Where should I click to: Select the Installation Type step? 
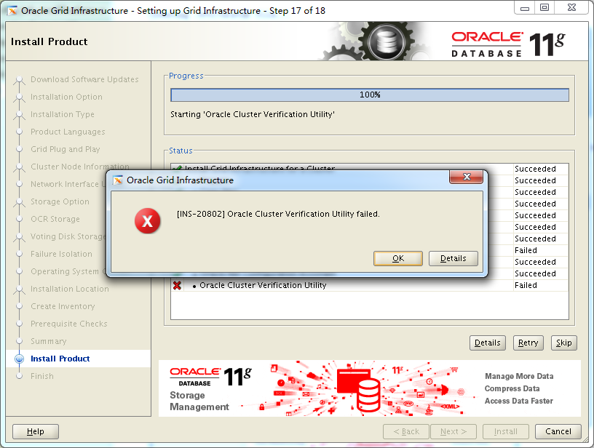tap(63, 114)
